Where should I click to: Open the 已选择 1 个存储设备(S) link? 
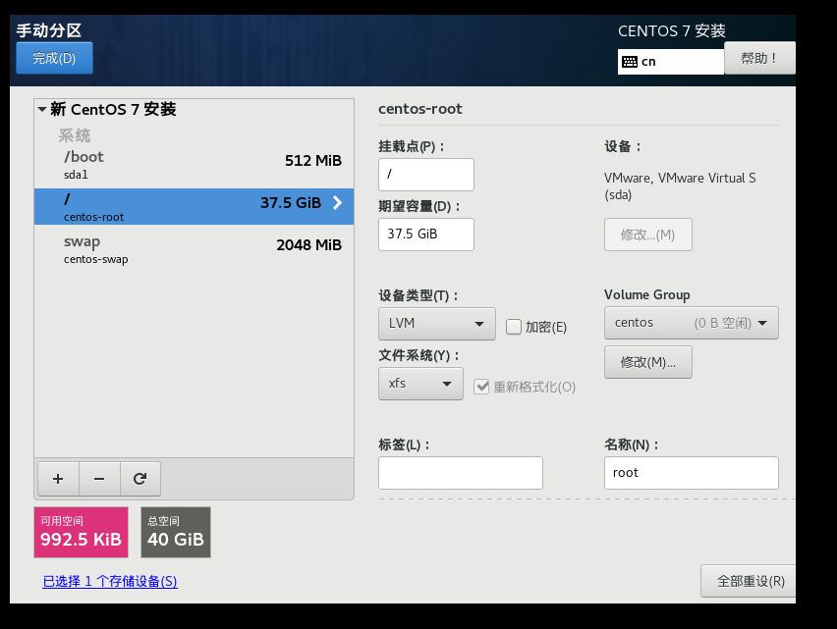pyautogui.click(x=110, y=581)
